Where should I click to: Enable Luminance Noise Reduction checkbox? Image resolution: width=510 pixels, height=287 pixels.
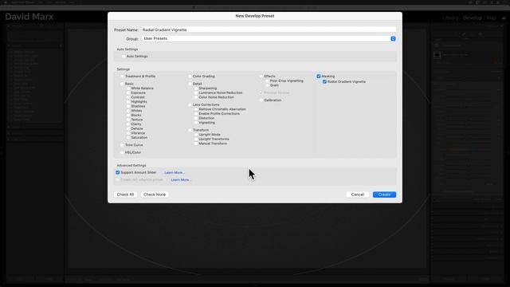196,92
